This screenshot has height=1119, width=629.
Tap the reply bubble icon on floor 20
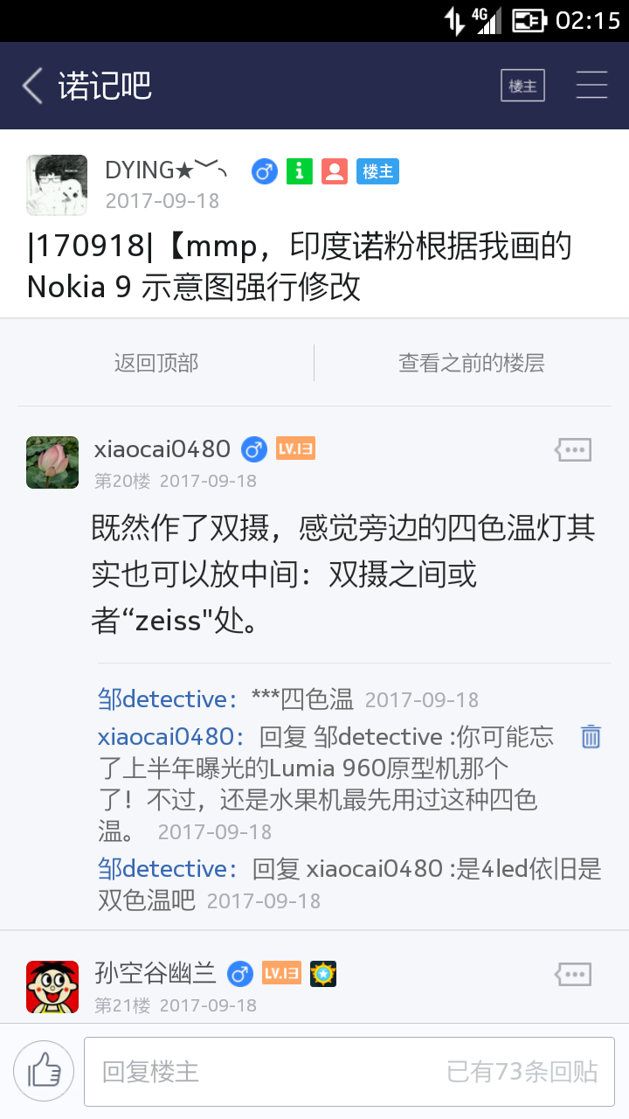click(573, 450)
